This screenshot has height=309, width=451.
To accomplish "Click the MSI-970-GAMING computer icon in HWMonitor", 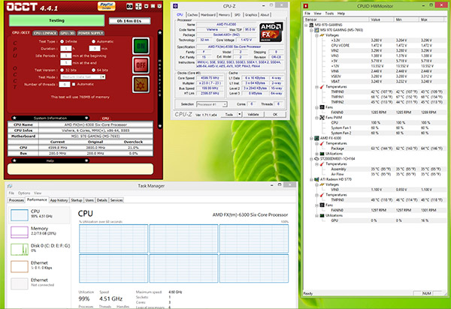I will [311, 25].
